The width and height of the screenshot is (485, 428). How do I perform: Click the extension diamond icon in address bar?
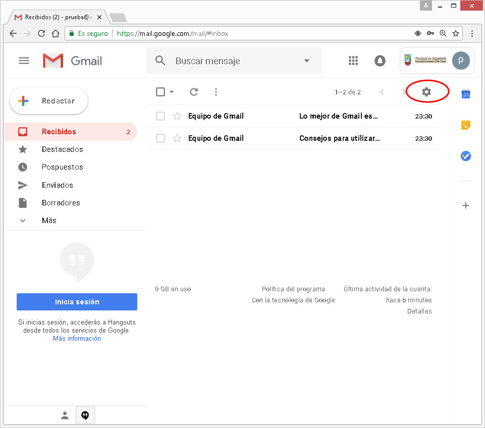pyautogui.click(x=417, y=33)
